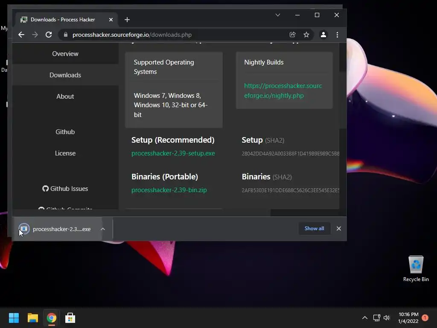Open the Windows Start menu
This screenshot has height=328, width=437.
[14, 318]
